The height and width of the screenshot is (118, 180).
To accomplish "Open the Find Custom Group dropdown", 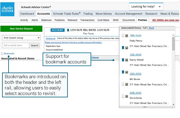I will click(21, 38).
